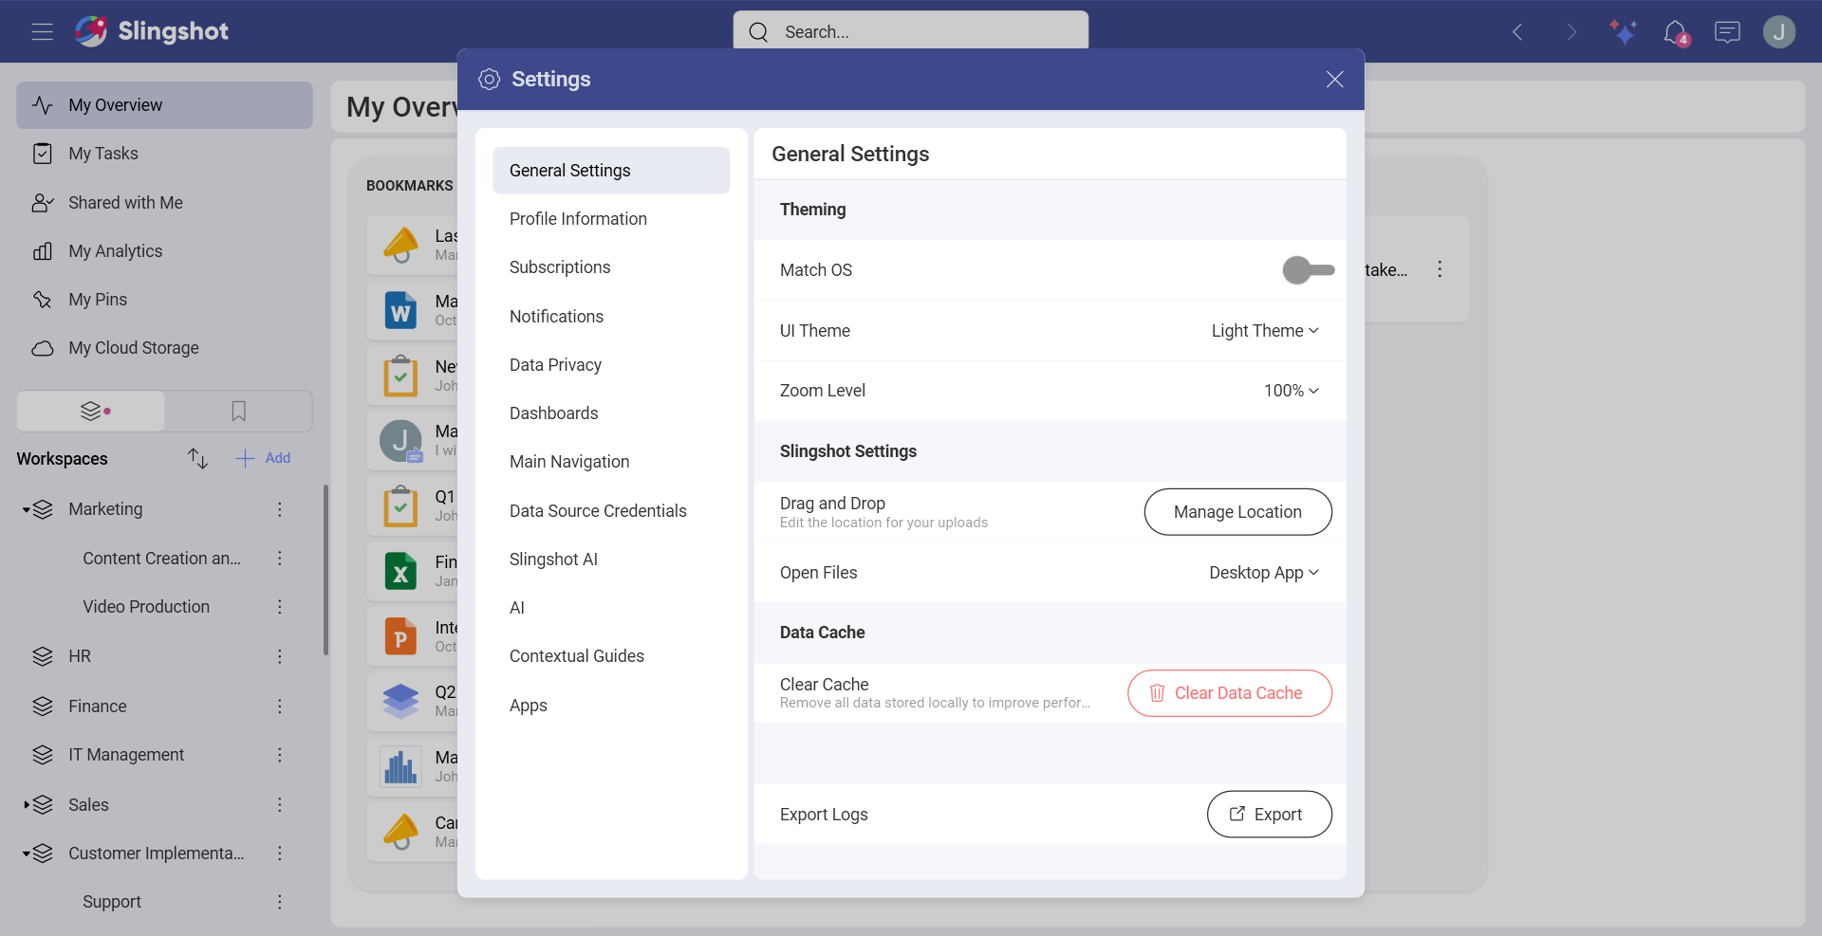Add a new workspace
Viewport: 1822px width, 936px height.
coord(263,458)
